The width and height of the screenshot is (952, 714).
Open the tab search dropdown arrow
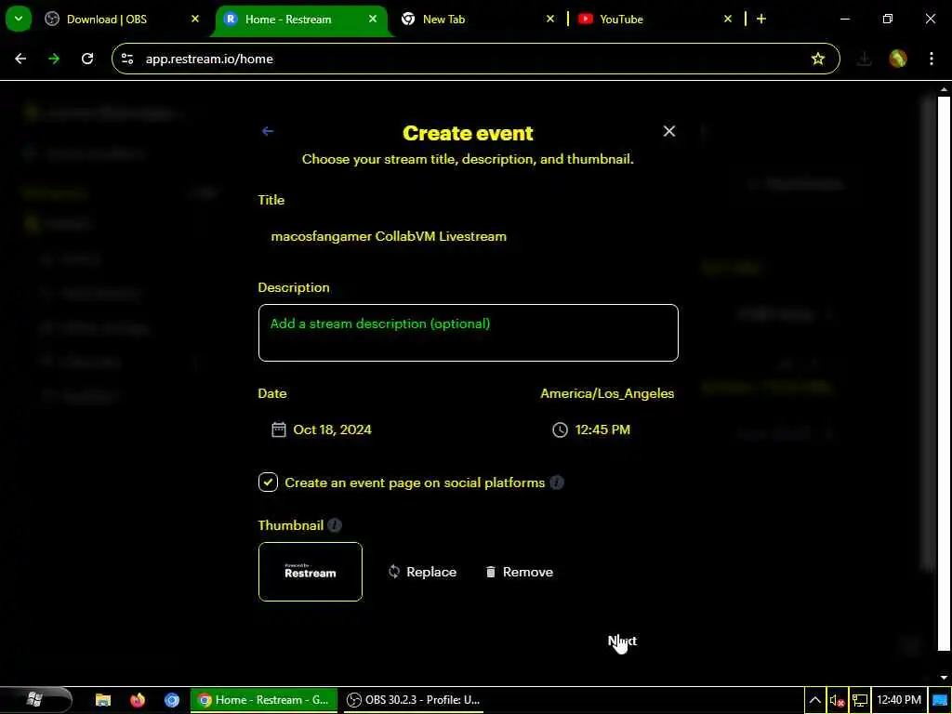19,19
